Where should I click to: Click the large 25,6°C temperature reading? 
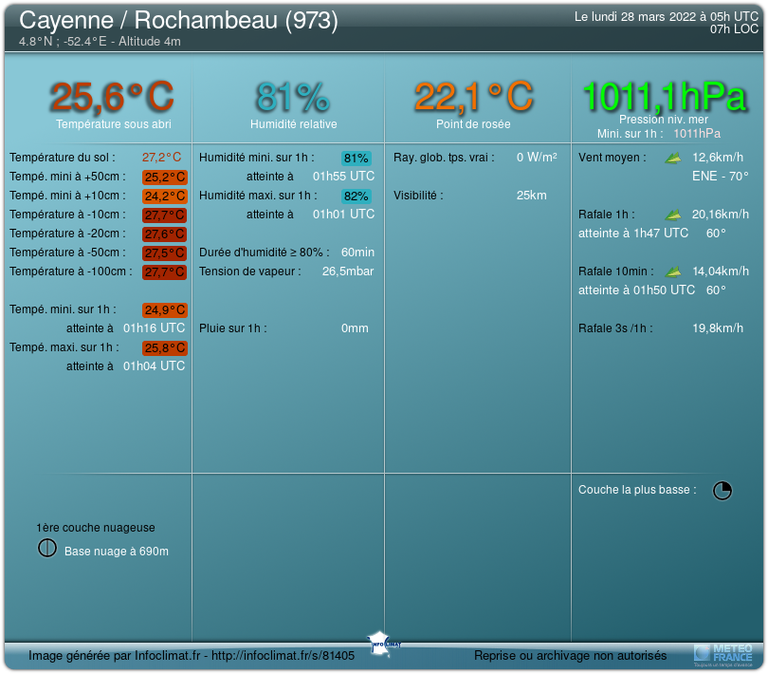(112, 97)
